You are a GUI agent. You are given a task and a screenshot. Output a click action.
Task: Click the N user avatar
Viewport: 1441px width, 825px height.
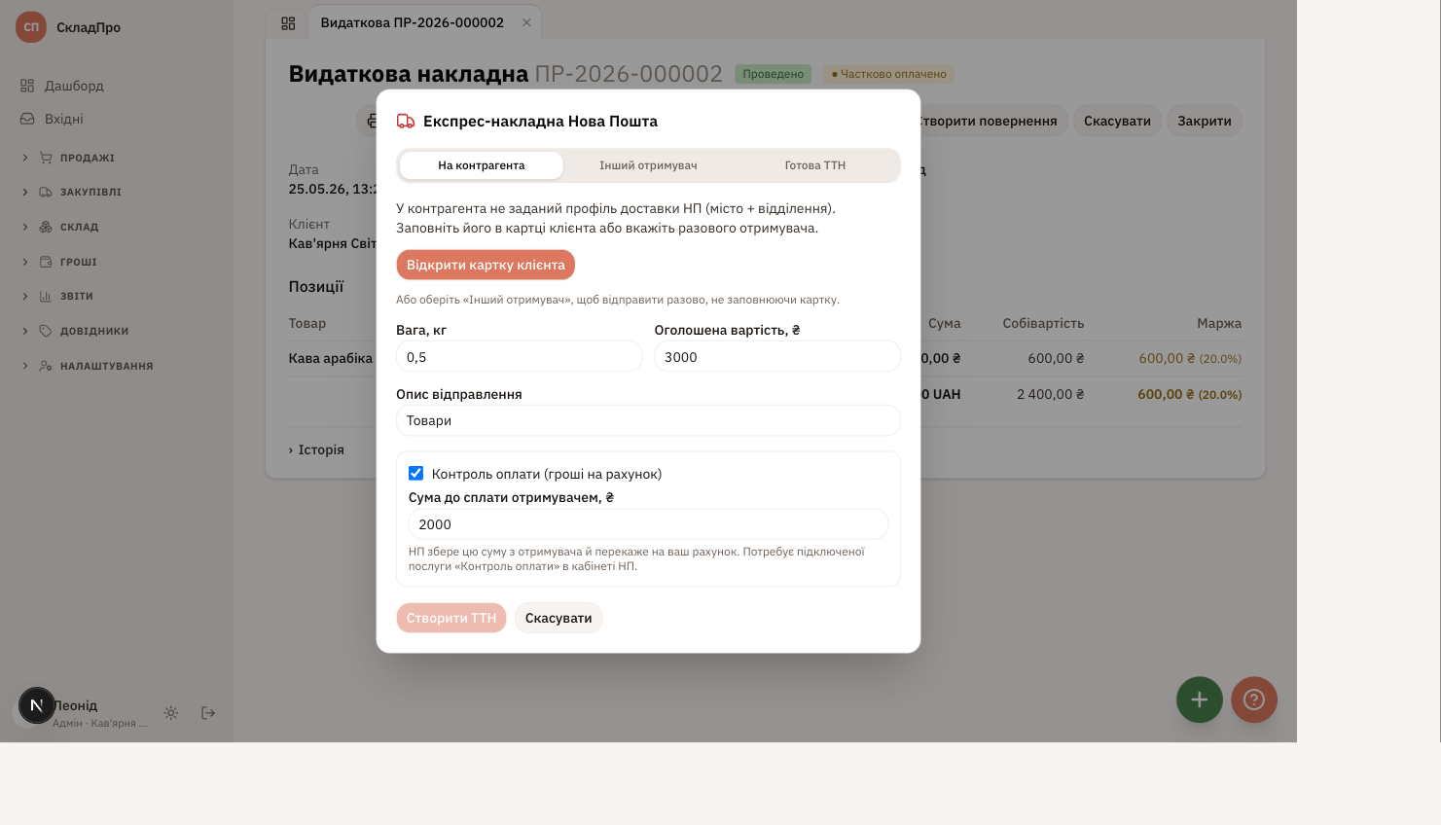click(37, 706)
